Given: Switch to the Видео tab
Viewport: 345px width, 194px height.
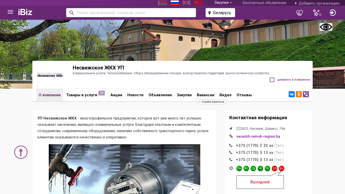Looking at the screenshot, I should (226, 95).
